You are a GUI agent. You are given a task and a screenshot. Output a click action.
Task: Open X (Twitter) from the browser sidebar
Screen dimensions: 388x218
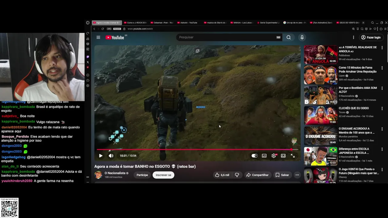[88, 62]
